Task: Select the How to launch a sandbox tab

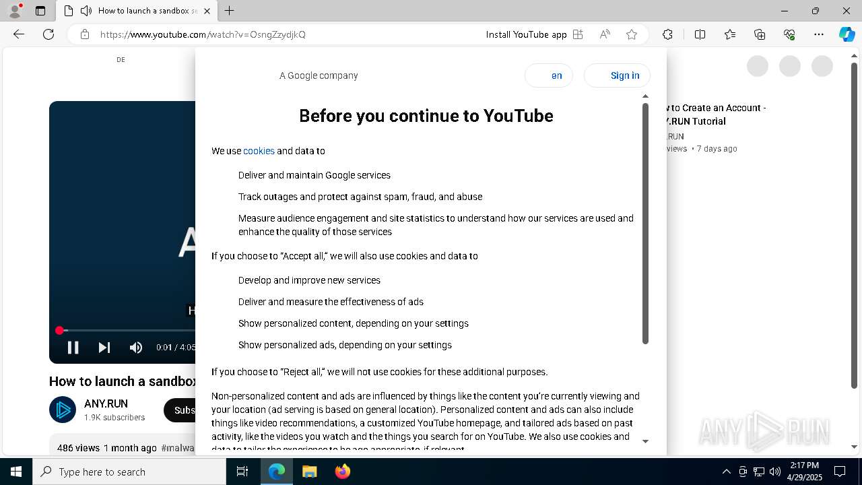Action: click(137, 11)
